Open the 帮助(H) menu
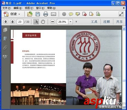This screenshot has height=110, width=127. pyautogui.click(x=51, y=8)
